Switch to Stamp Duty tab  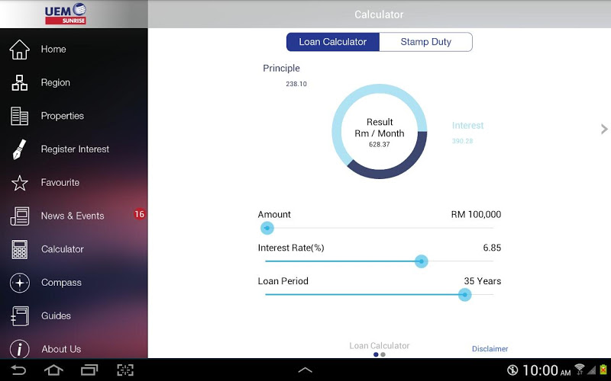[426, 42]
